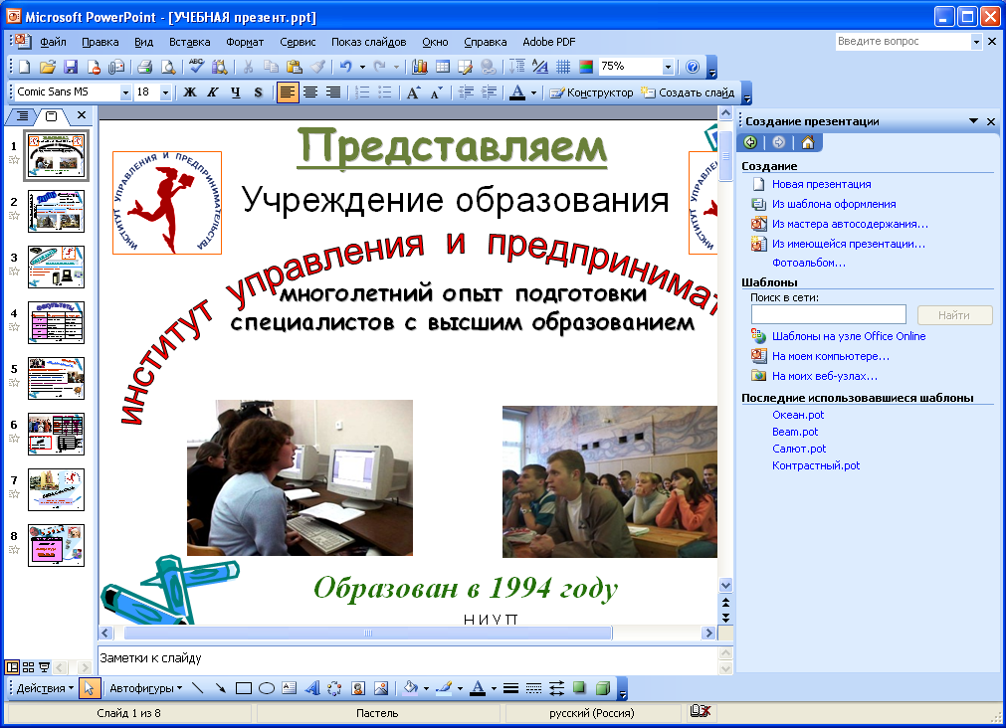Toggle Underline (Ч) formatting
Viewport: 1006px width, 728px height.
[236, 92]
